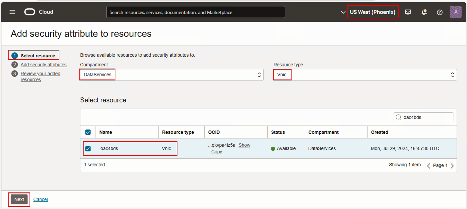The image size is (467, 209).
Task: Click the 'Showing 1 item' text
Action: pos(405,165)
